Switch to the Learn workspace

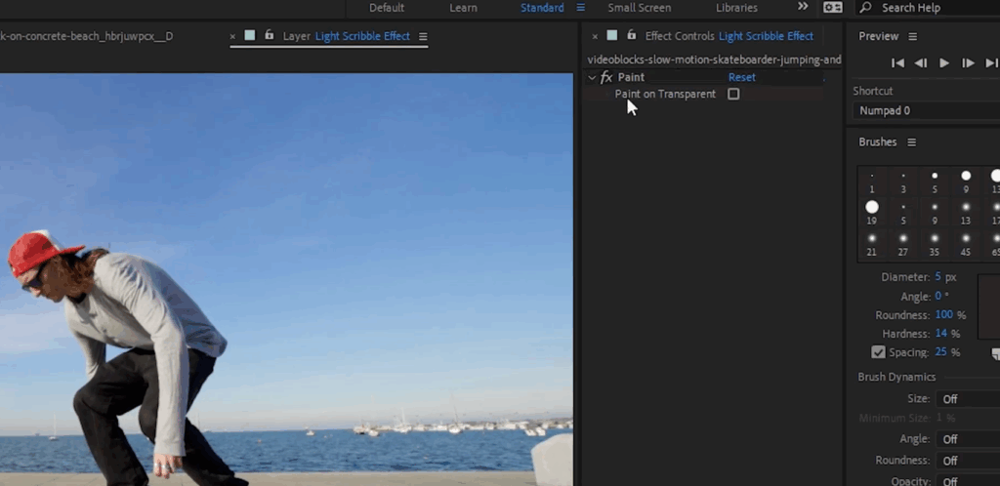463,8
